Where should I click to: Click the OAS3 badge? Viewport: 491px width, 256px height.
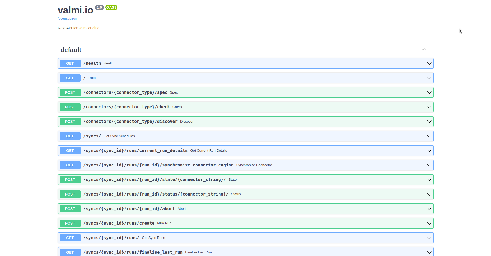point(111,7)
